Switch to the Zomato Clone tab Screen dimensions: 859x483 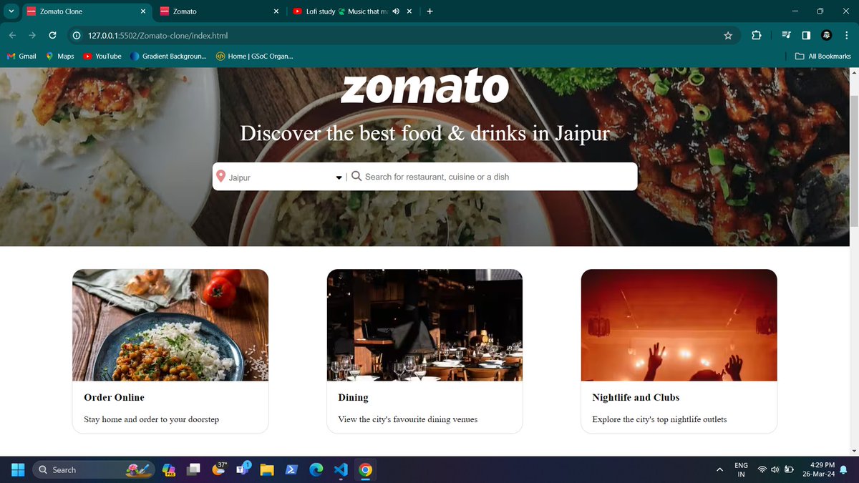(86, 11)
